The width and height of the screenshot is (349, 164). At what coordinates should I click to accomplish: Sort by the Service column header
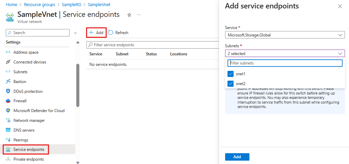click(x=96, y=54)
